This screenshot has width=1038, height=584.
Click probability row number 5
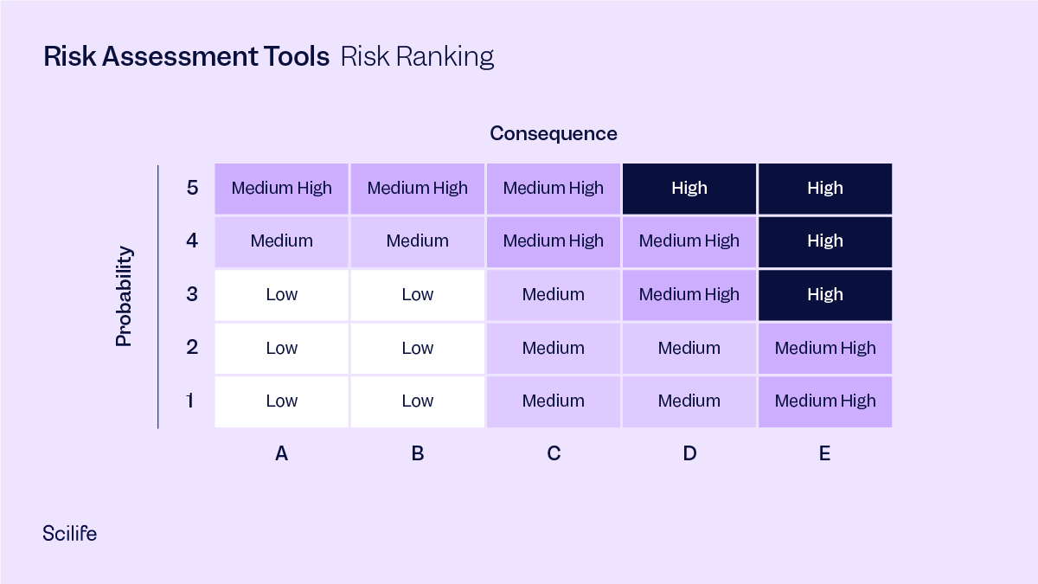(x=192, y=188)
